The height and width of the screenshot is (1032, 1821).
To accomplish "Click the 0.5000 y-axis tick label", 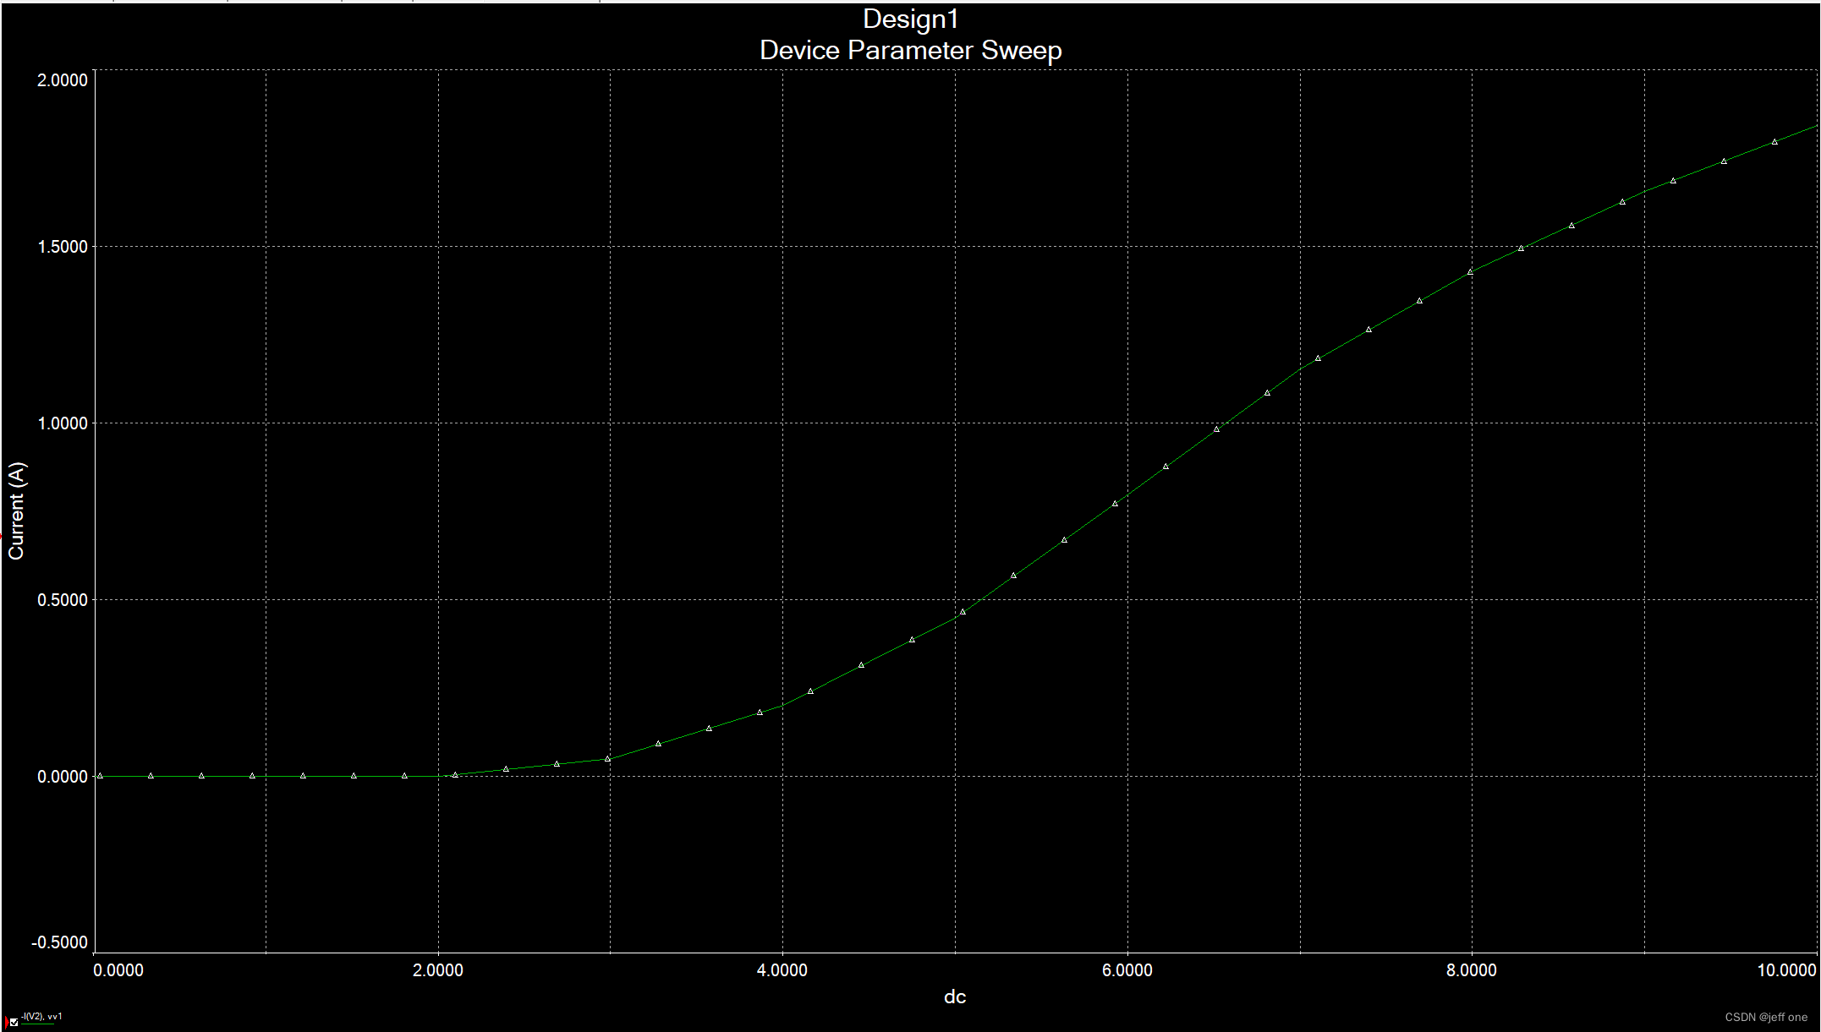I will coord(63,600).
